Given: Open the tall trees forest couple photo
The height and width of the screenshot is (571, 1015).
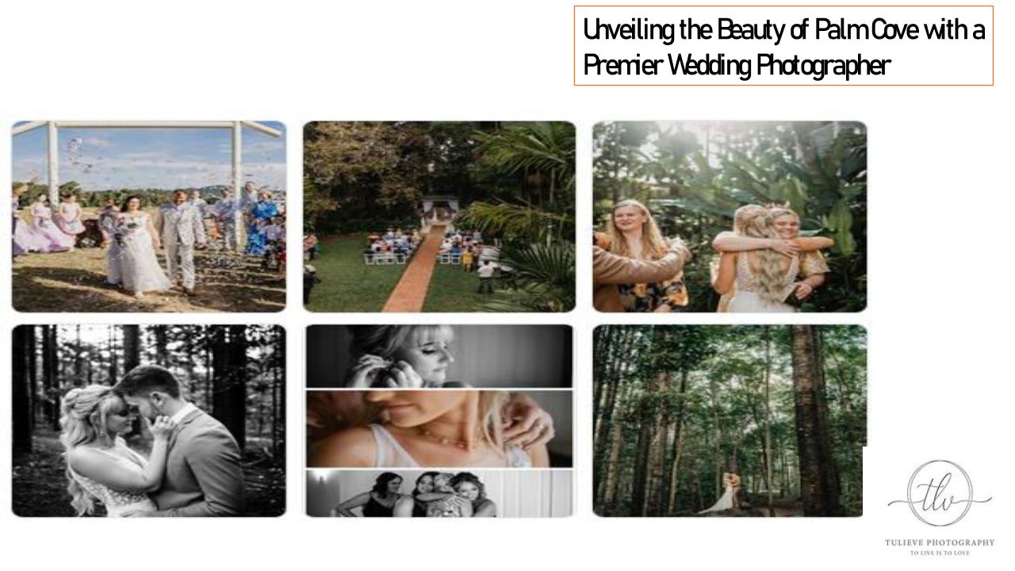Looking at the screenshot, I should [x=730, y=420].
